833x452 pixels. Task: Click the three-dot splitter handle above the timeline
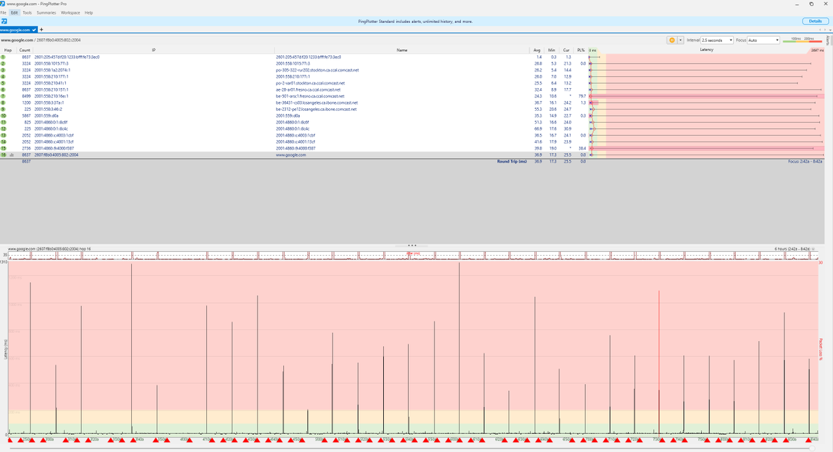click(412, 244)
